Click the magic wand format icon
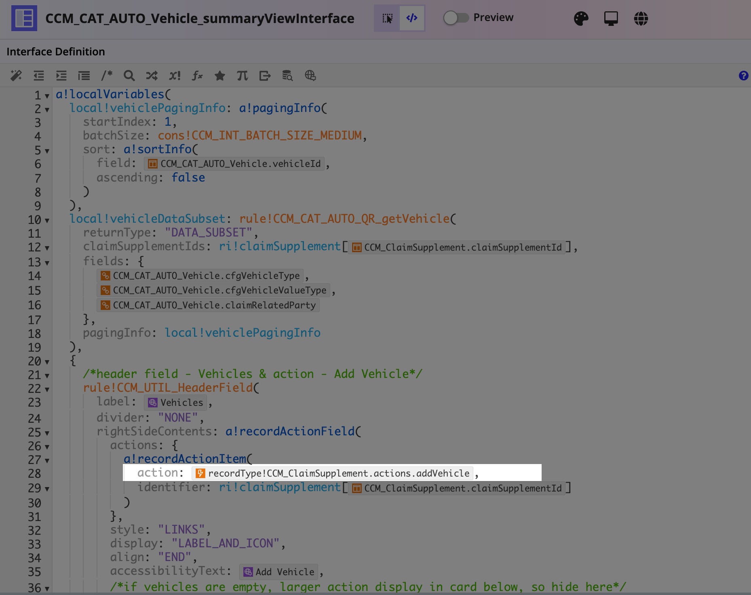This screenshot has width=751, height=595. [x=16, y=76]
